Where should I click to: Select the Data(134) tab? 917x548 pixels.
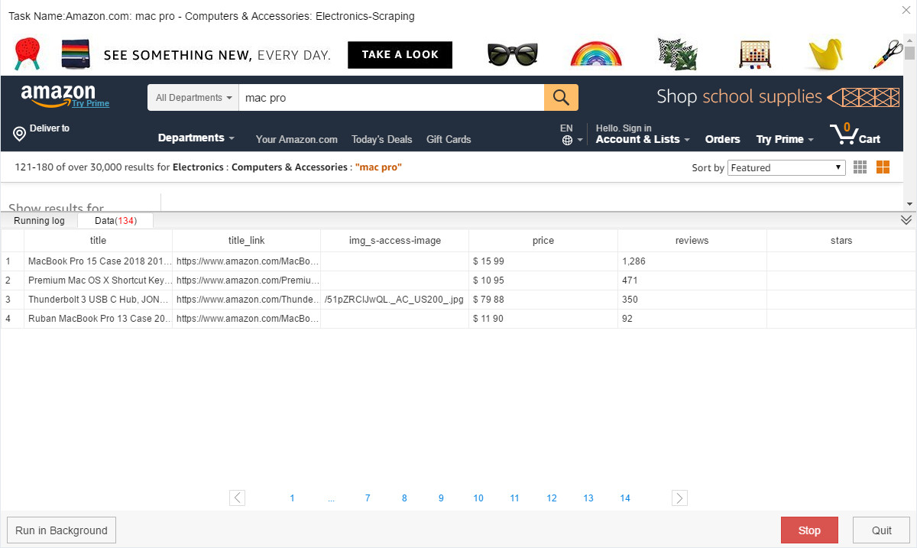[115, 220]
